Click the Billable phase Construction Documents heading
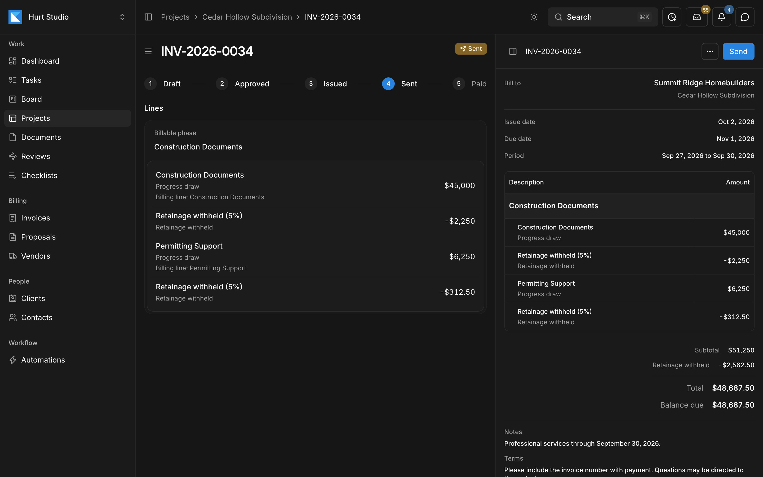This screenshot has height=477, width=763. pos(198,147)
